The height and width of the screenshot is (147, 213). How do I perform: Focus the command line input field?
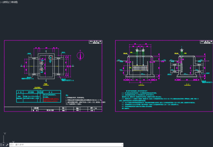pos(68,145)
